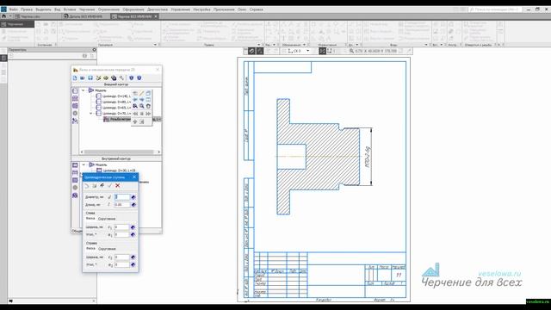551x310 pixels.
Task: Click zoom window icon in floating view toolbar
Action: coord(135,106)
